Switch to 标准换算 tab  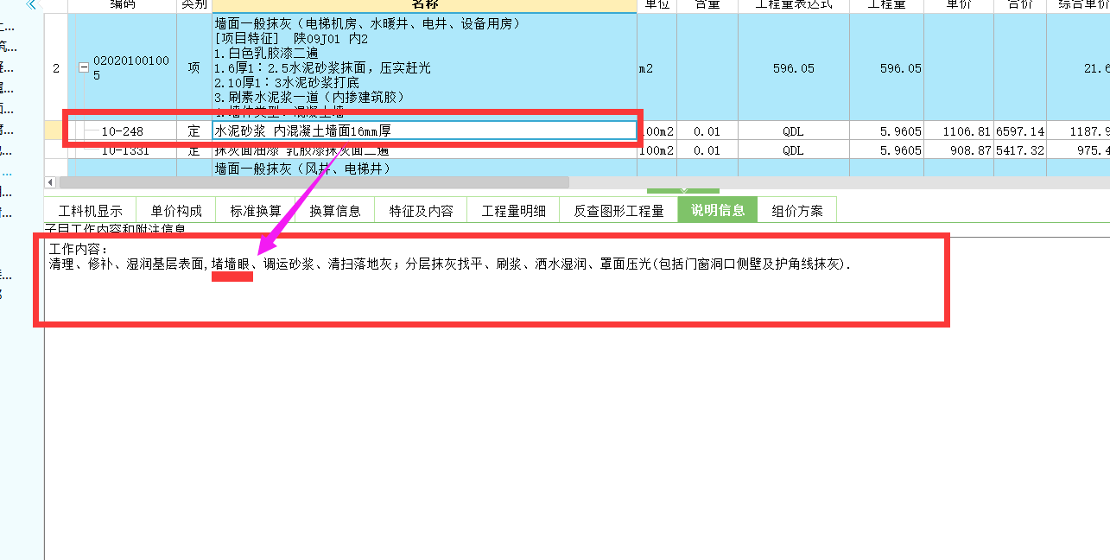[x=256, y=210]
